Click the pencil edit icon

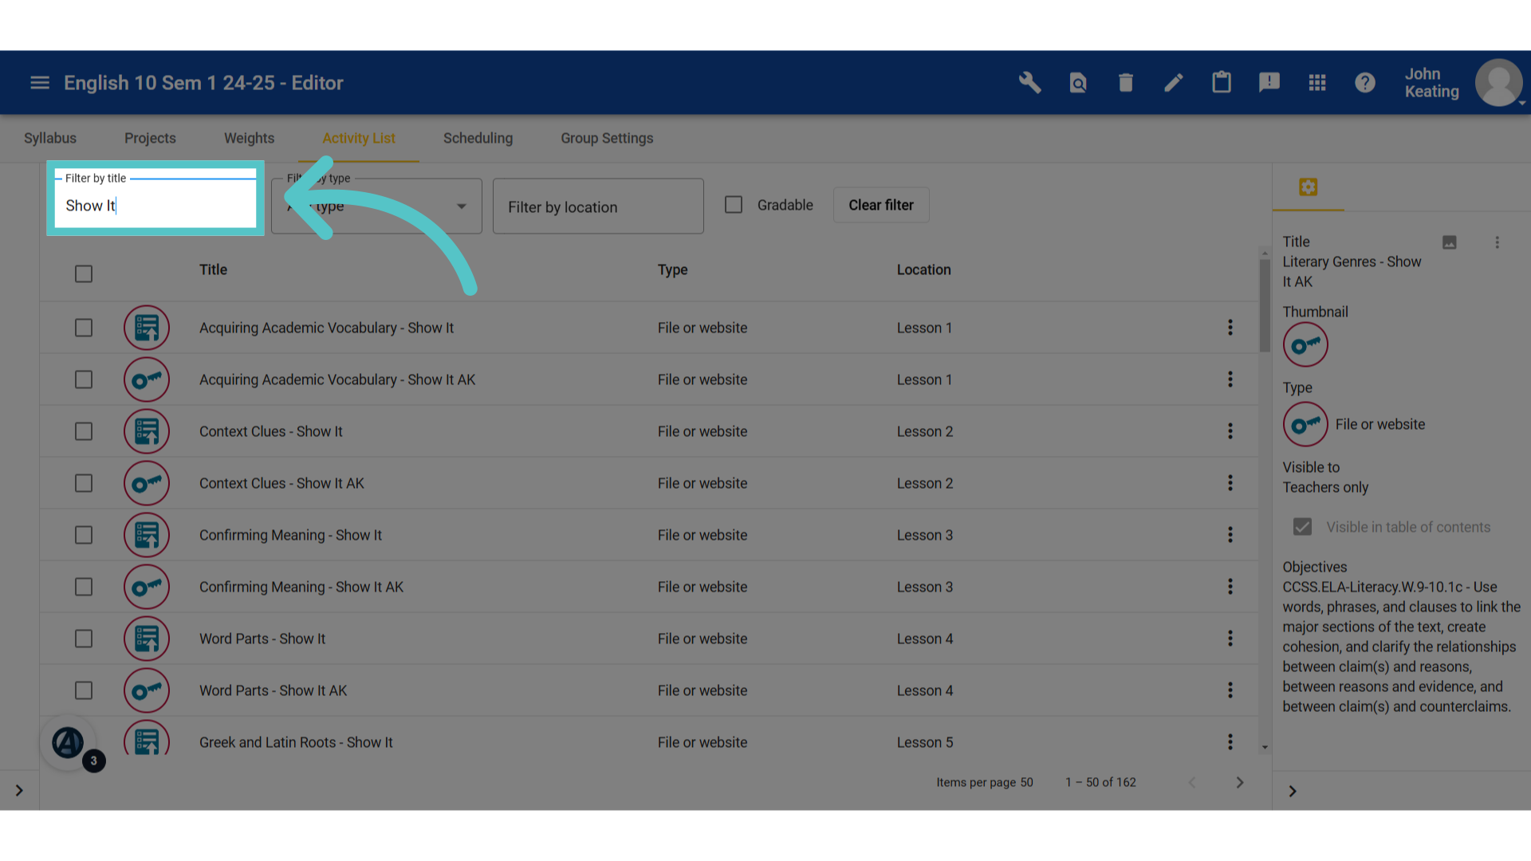(x=1174, y=83)
